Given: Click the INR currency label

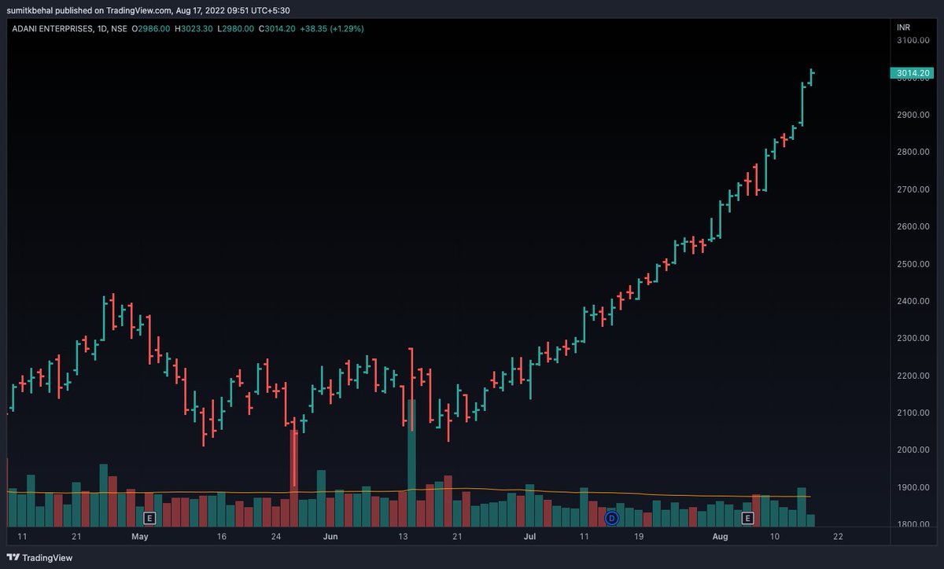Looking at the screenshot, I should point(904,28).
